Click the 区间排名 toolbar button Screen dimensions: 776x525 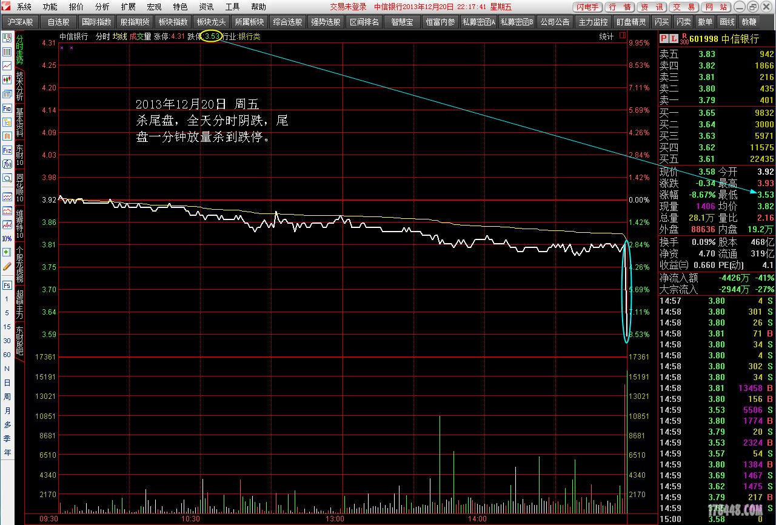tap(364, 22)
